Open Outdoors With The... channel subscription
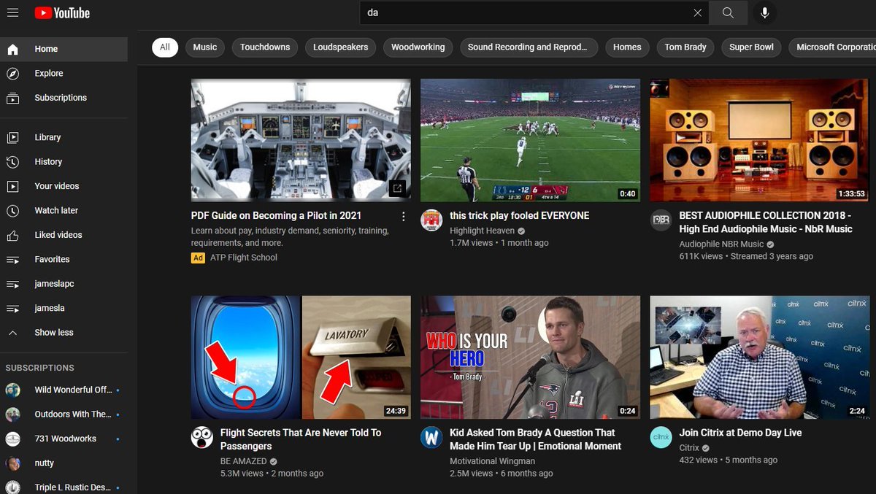 click(64, 414)
